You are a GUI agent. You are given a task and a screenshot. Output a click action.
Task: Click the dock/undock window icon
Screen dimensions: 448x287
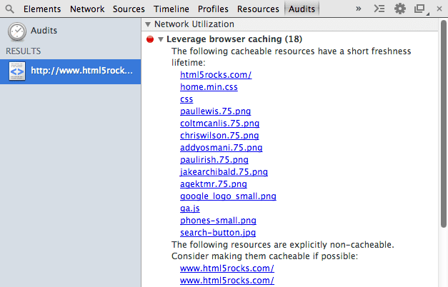pos(419,9)
